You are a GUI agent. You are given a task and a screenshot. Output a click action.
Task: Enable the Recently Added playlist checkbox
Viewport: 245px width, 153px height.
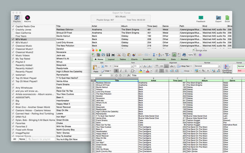(13, 65)
